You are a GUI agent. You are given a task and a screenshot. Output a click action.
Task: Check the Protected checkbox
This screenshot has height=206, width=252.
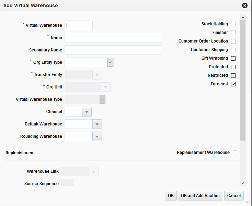[x=233, y=67]
